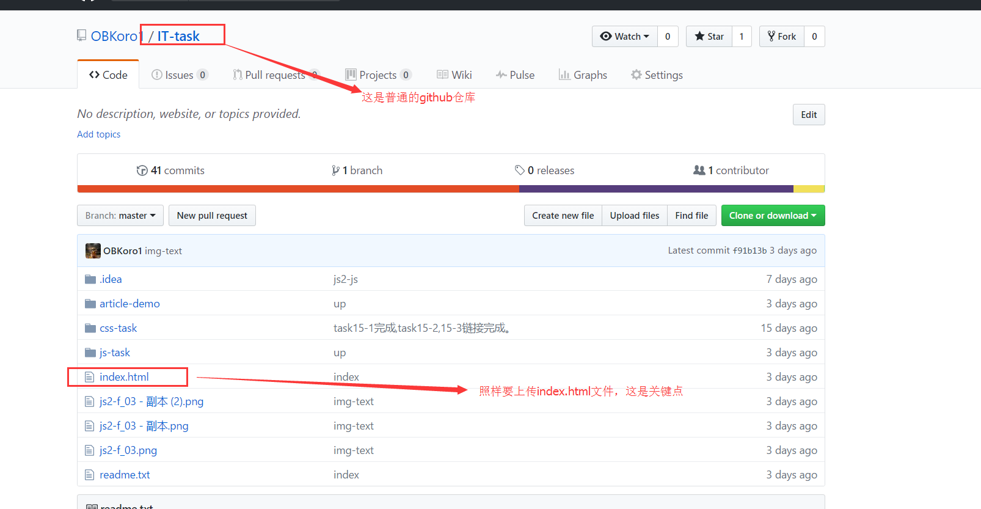View the 1 contributor page
Viewport: 981px width, 509px height.
pyautogui.click(x=731, y=170)
